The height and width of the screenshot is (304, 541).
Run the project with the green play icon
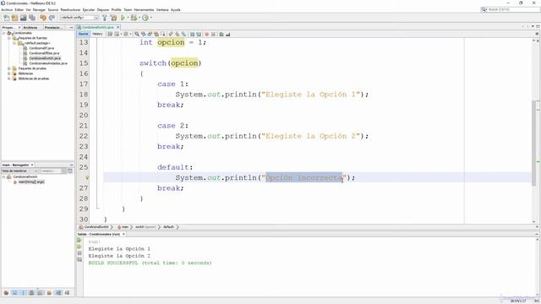(x=123, y=18)
